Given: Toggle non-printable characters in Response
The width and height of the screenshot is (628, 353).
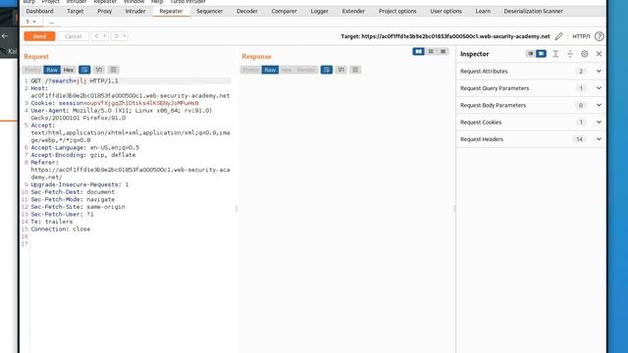Looking at the screenshot, I should click(x=340, y=70).
